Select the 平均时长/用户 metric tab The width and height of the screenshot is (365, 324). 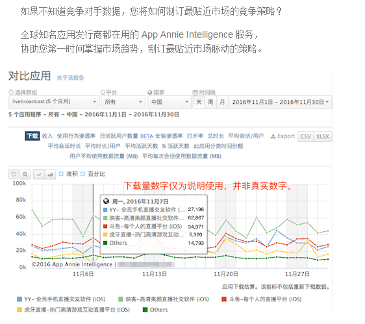tap(103, 146)
